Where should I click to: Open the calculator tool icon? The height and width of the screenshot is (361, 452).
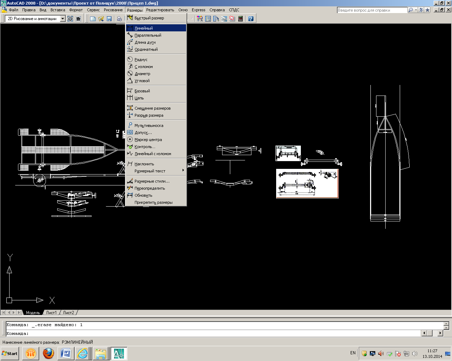240,19
